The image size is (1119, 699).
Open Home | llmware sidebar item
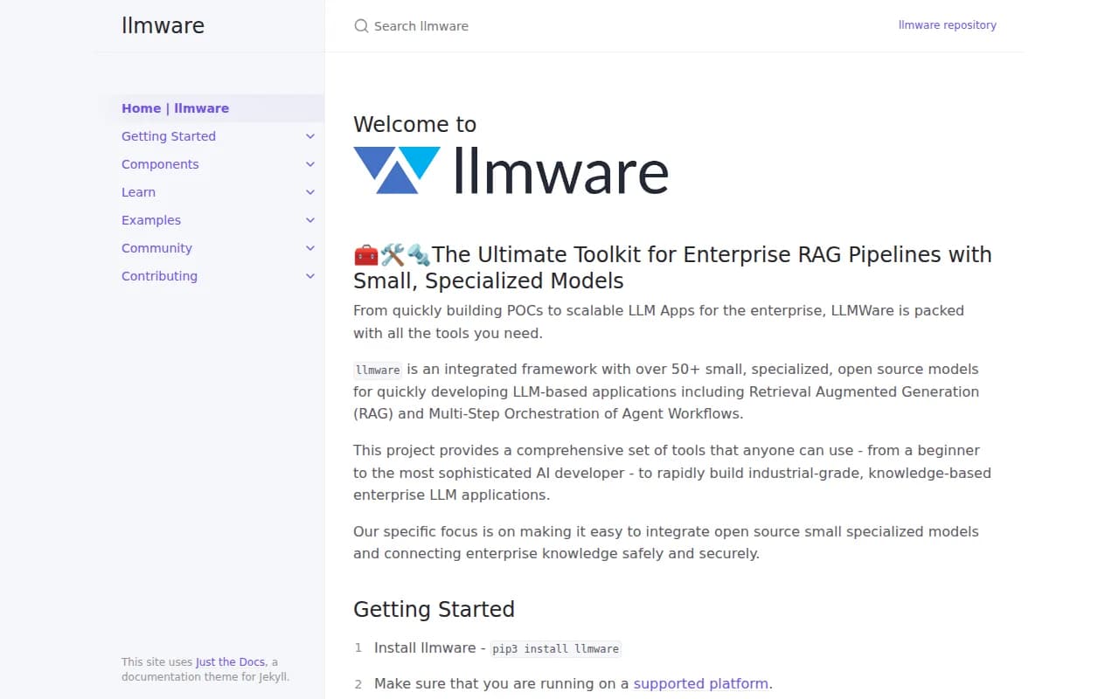pos(210,108)
